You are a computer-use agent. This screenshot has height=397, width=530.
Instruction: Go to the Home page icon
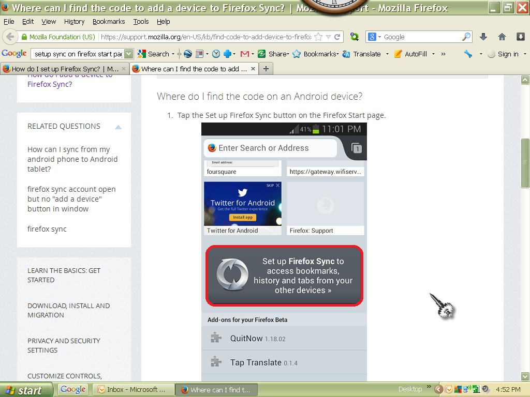pos(502,37)
